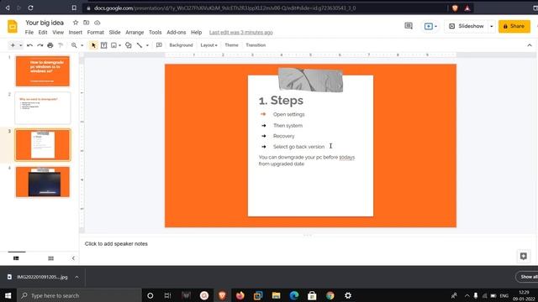Click the browser bookmark icon

point(74,8)
